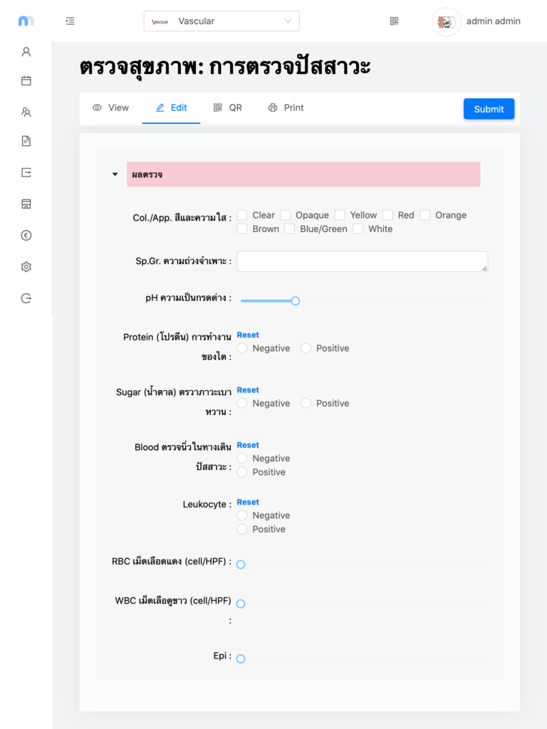This screenshot has height=729, width=547.
Task: Check the Blue/Green checkbox
Action: coord(289,229)
